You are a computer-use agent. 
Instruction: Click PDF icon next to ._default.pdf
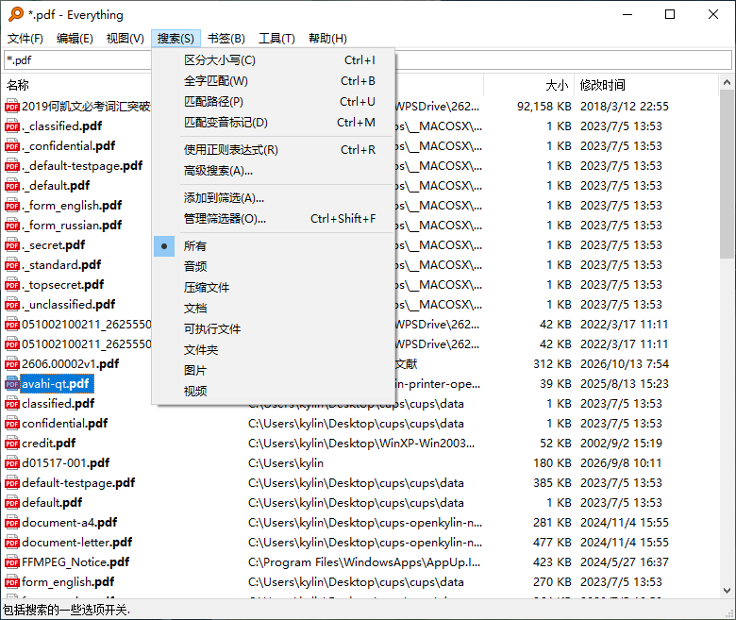click(x=11, y=186)
